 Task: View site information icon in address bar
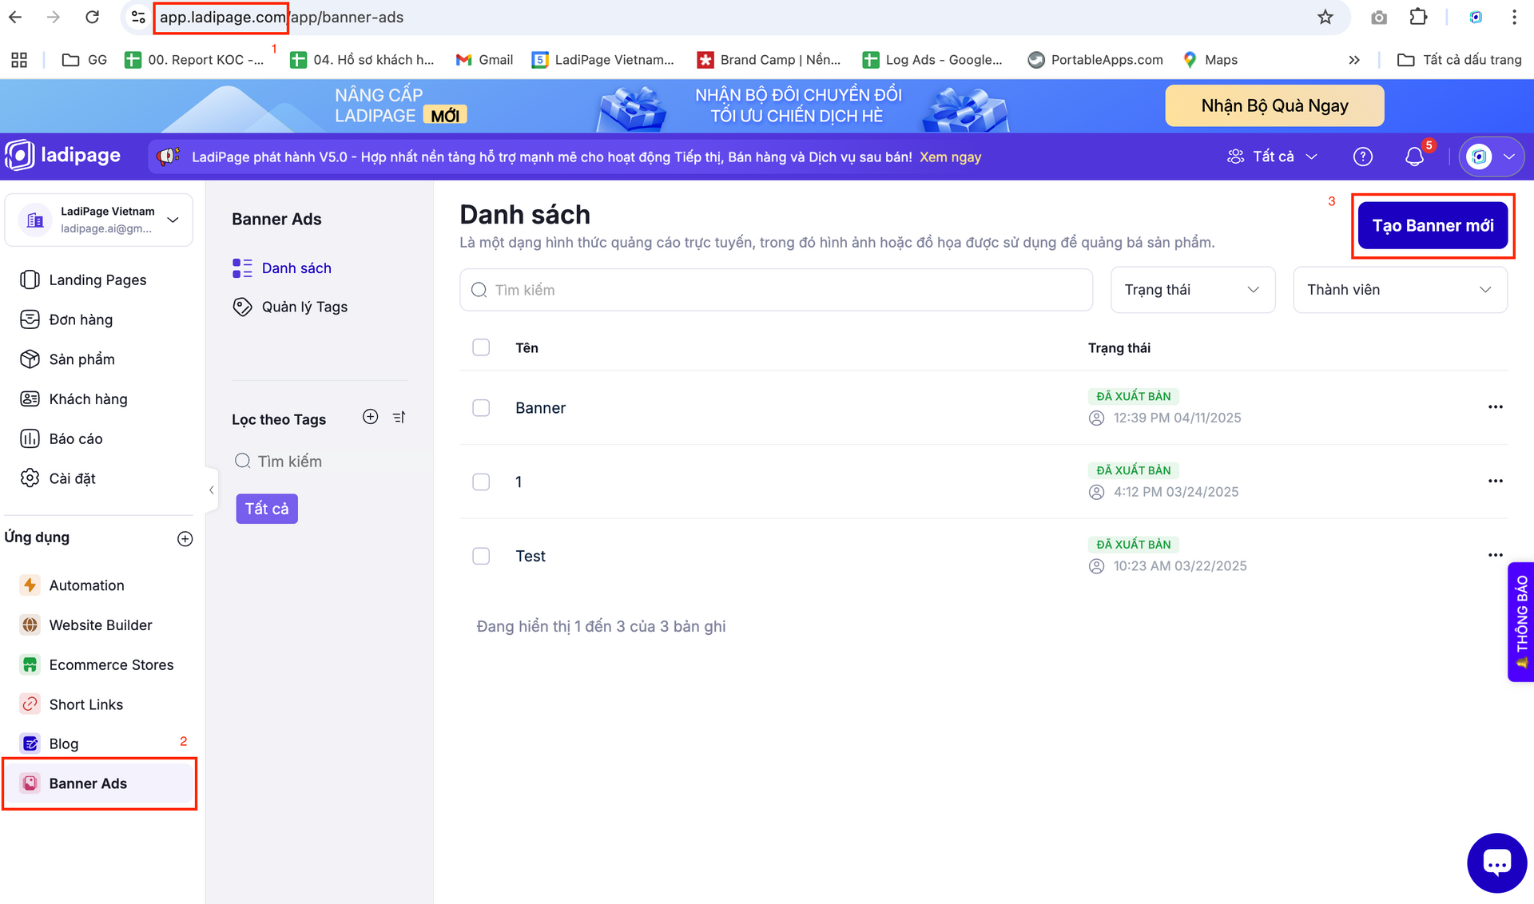click(138, 17)
